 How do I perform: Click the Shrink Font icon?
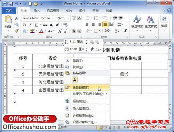point(65,31)
